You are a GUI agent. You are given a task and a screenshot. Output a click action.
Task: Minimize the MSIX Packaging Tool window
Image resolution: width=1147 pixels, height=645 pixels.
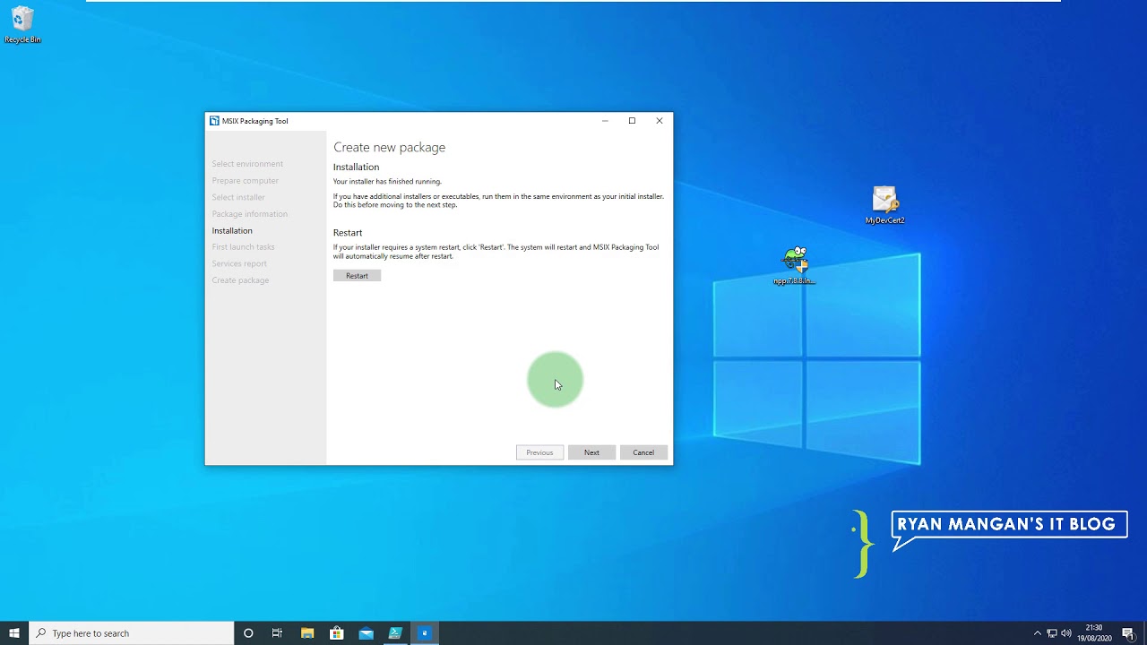[605, 121]
